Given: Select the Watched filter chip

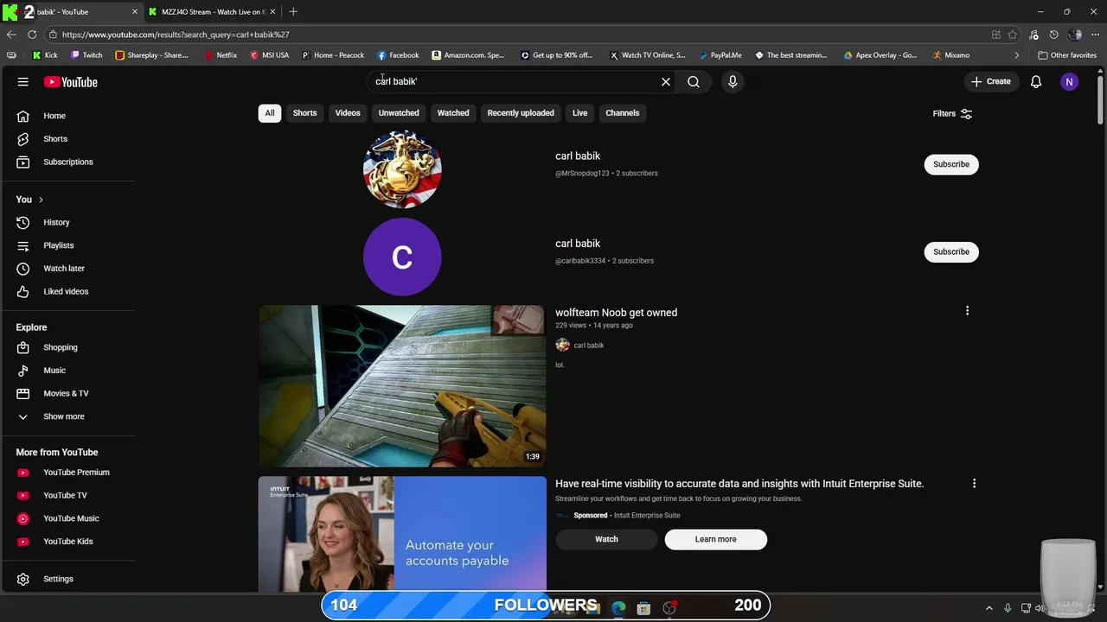Looking at the screenshot, I should (x=453, y=113).
